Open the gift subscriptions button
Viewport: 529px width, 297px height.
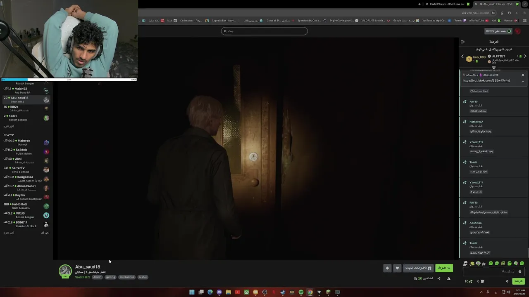pyautogui.click(x=418, y=268)
